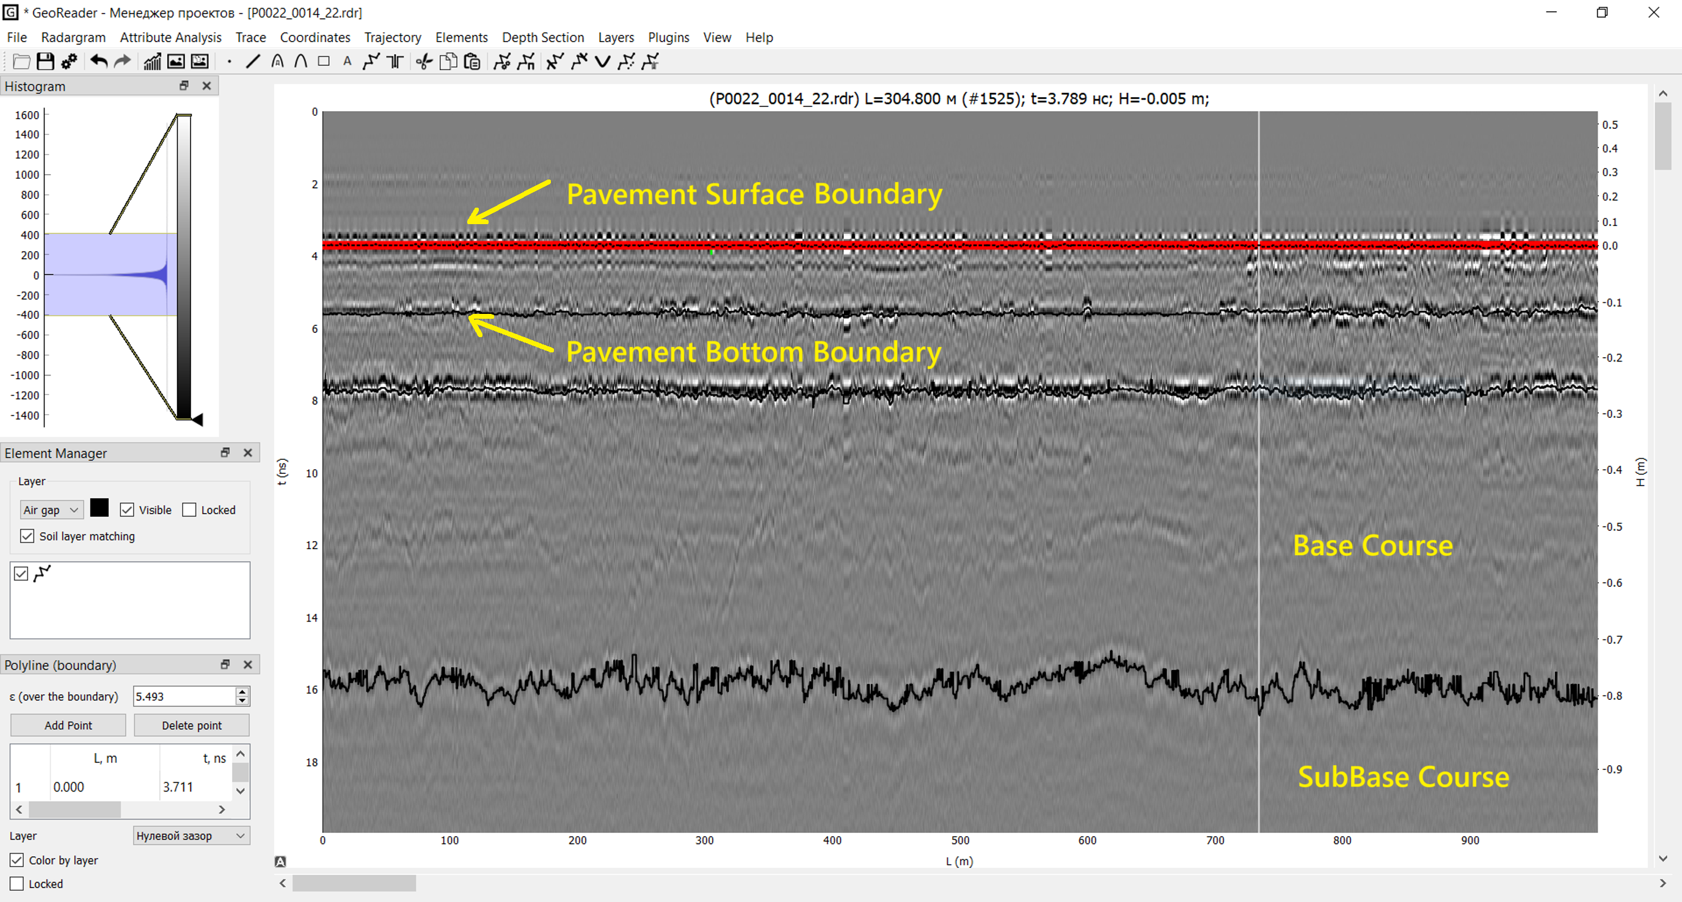Open the Attribute Analysis menu
The height and width of the screenshot is (902, 1682).
click(170, 37)
